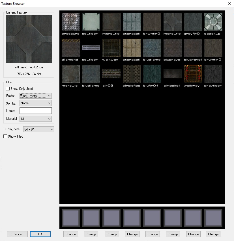Image resolution: width=234 pixels, height=241 pixels.
Task: Pick the capek_pl texture thumbnail
Action: click(x=213, y=22)
